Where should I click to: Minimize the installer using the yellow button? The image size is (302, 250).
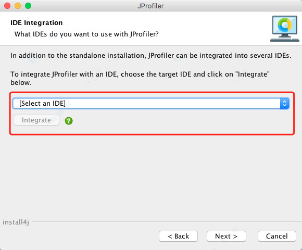[x=18, y=6]
